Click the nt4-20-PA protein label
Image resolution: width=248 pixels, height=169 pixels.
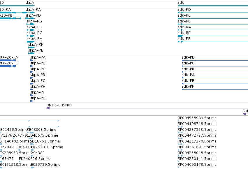pyautogui.click(x=9, y=57)
